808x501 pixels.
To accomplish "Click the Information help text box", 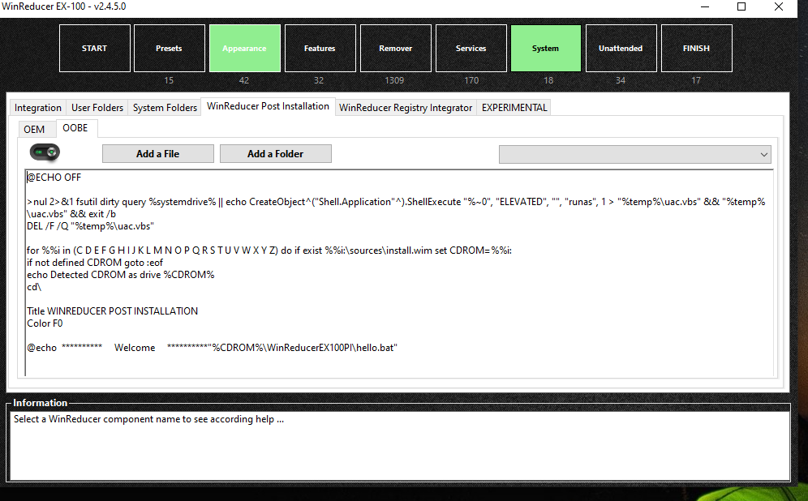I will 400,446.
